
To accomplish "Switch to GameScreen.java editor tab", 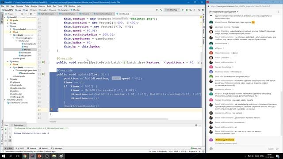I will click(x=68, y=14).
